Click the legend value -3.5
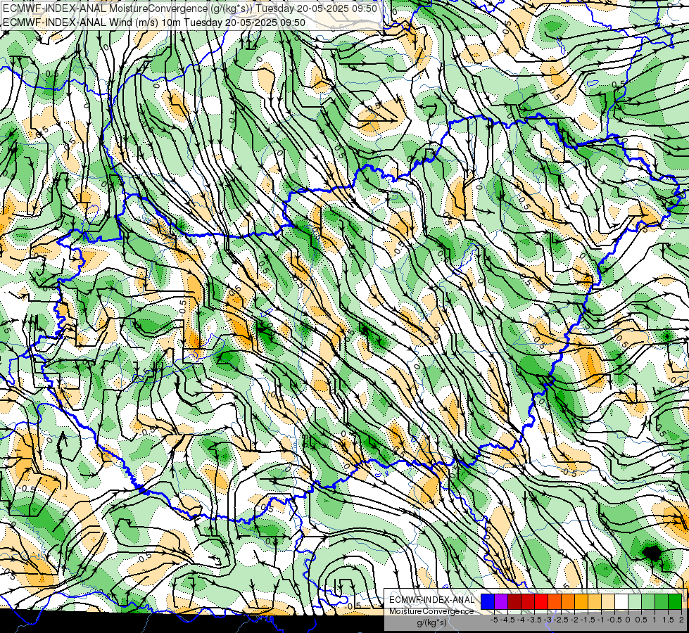 tap(534, 620)
